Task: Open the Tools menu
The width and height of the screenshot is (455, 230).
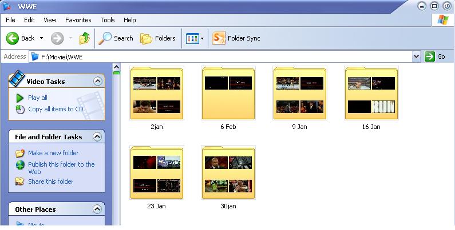Action: (x=108, y=20)
